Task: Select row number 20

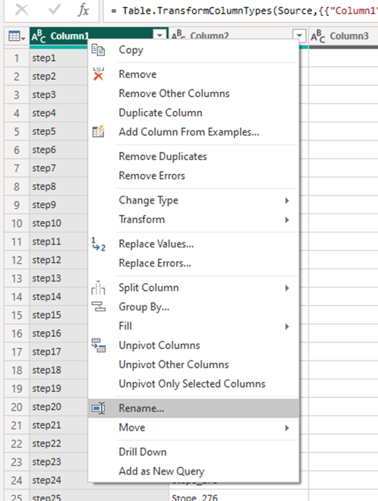Action: [x=17, y=407]
